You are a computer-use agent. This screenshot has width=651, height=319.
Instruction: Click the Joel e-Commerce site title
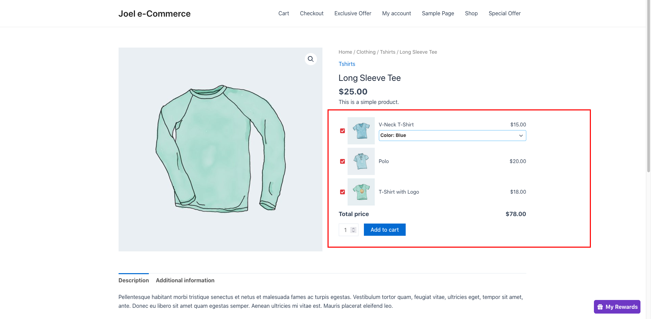(x=155, y=14)
